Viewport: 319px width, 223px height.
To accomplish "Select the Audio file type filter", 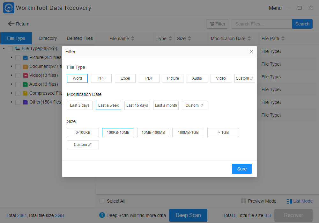I will [197, 78].
